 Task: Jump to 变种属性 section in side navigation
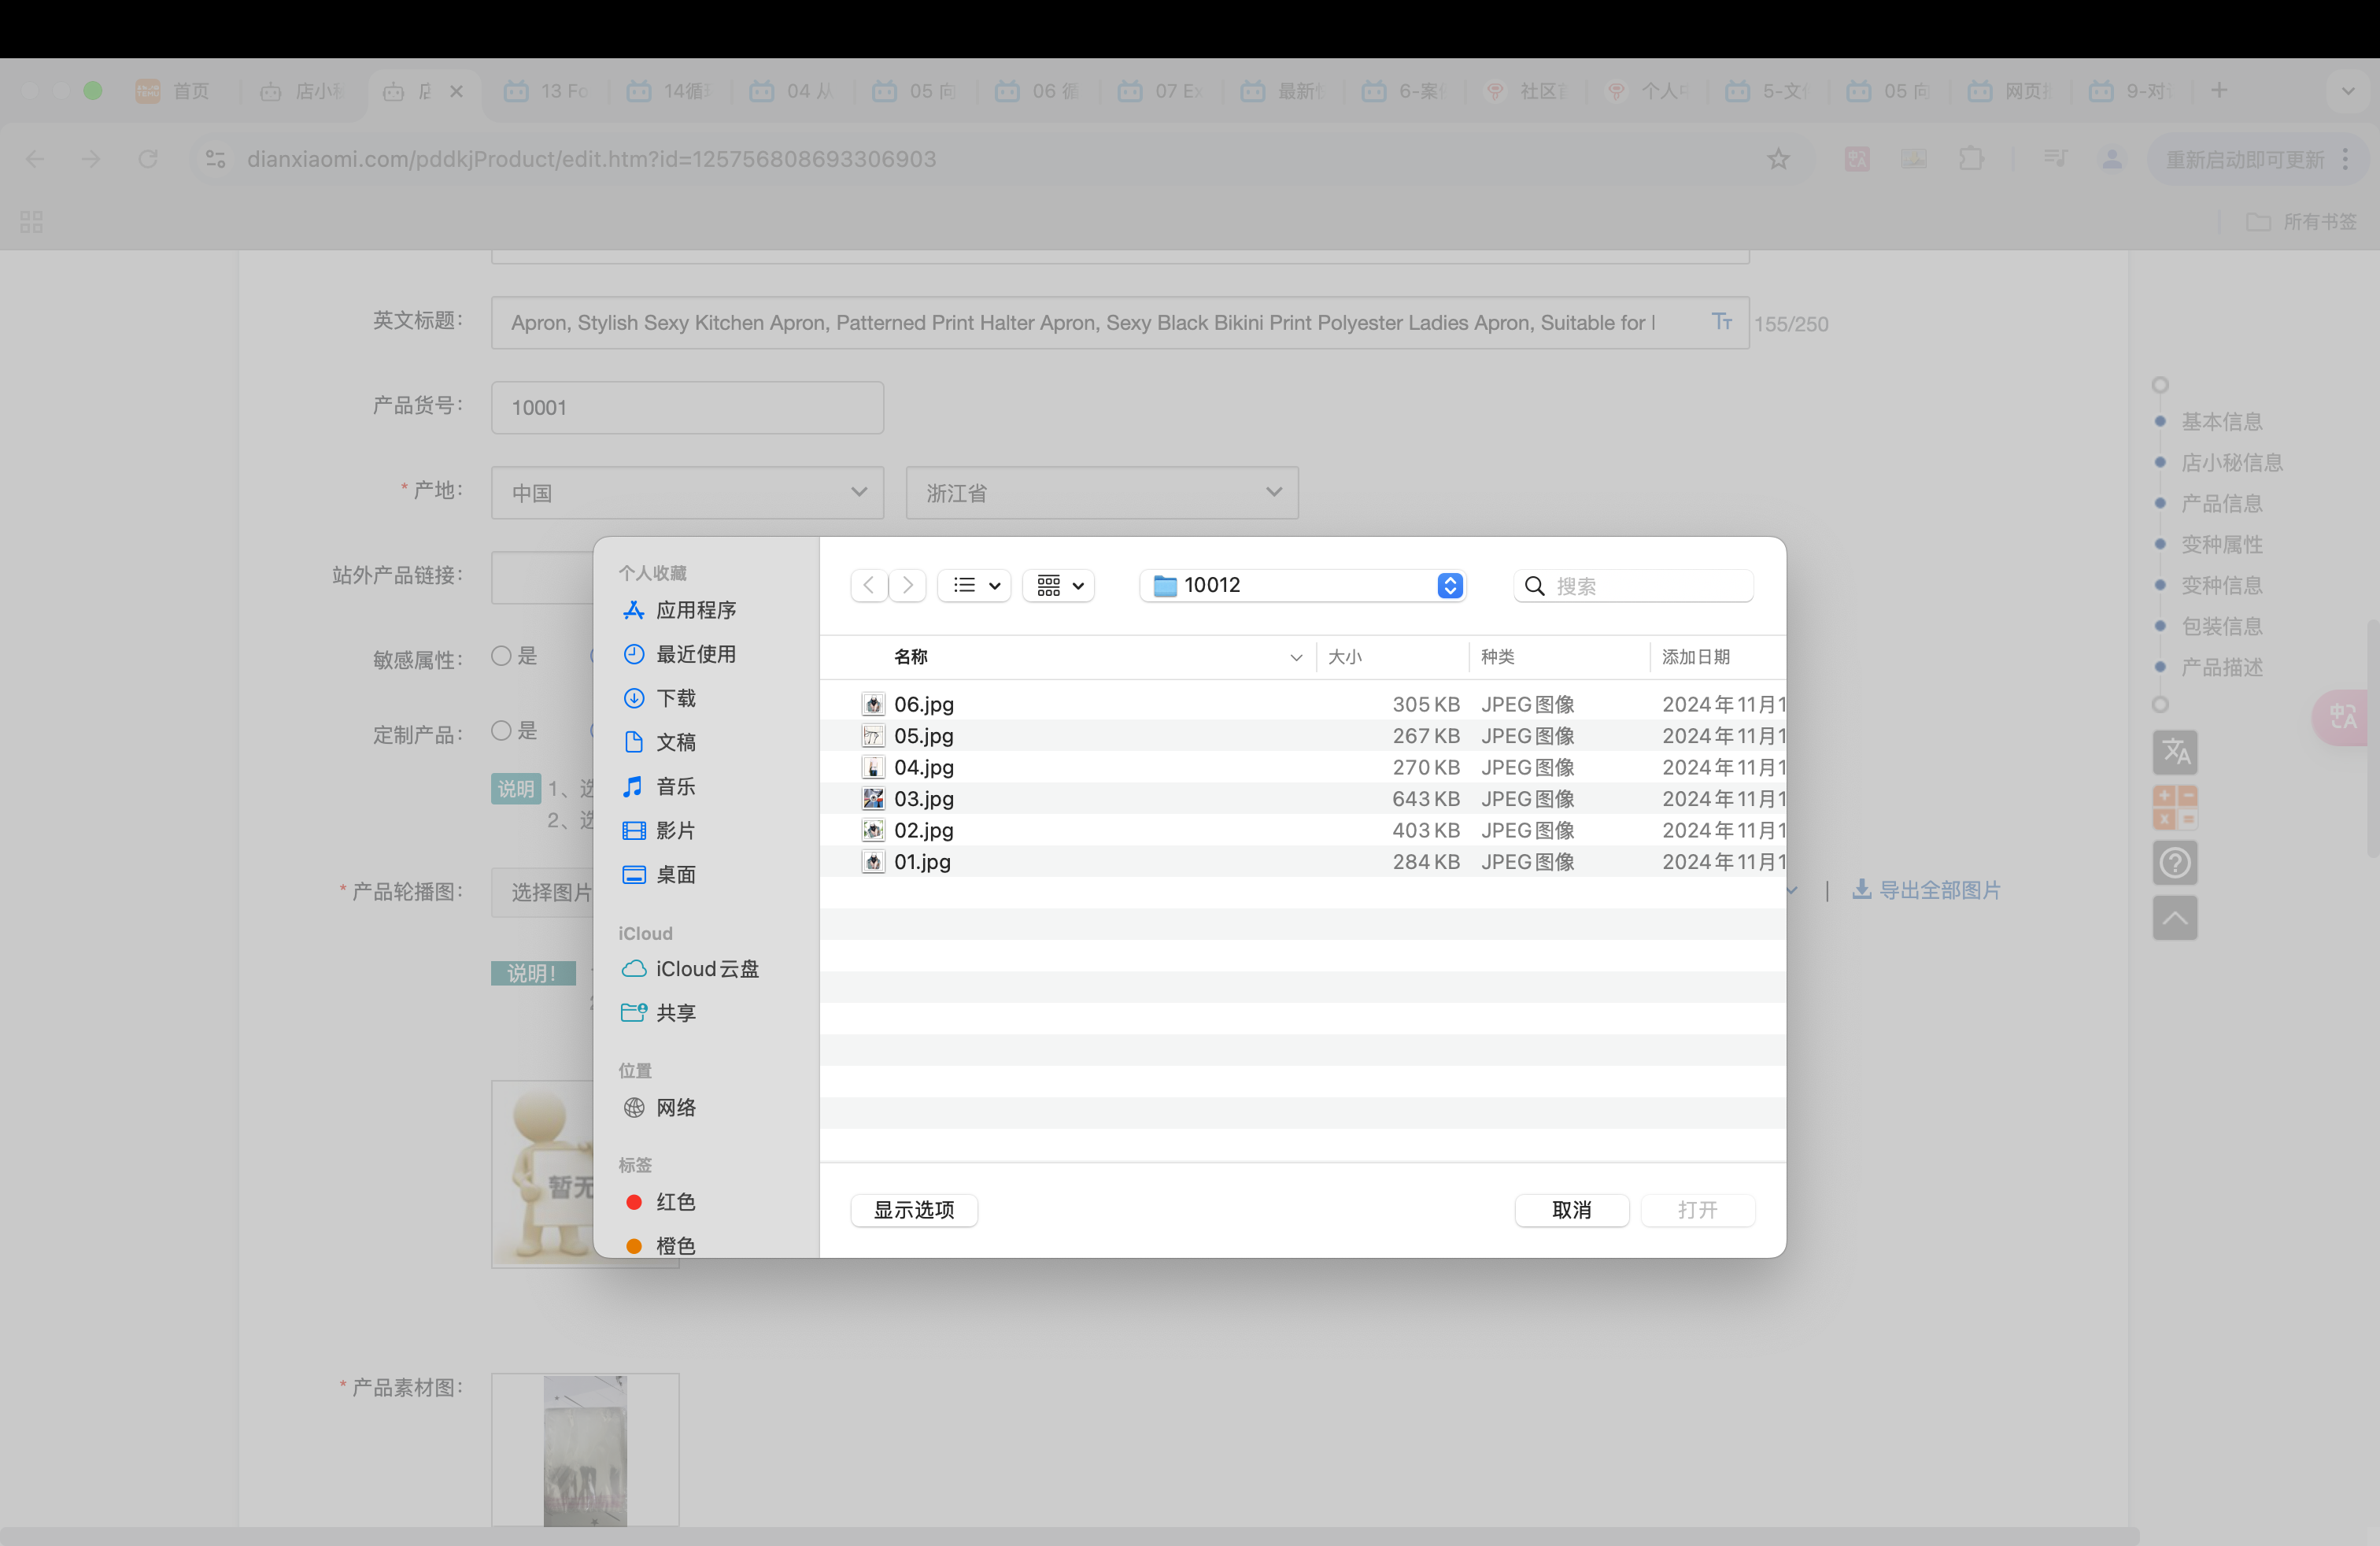coord(2221,544)
